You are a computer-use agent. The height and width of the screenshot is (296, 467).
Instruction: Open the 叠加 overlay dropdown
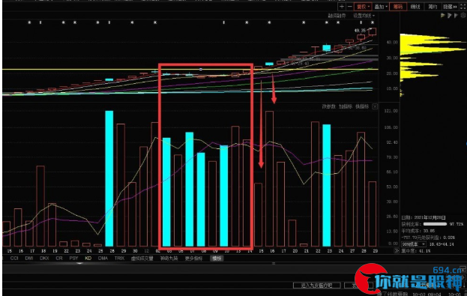click(x=381, y=7)
